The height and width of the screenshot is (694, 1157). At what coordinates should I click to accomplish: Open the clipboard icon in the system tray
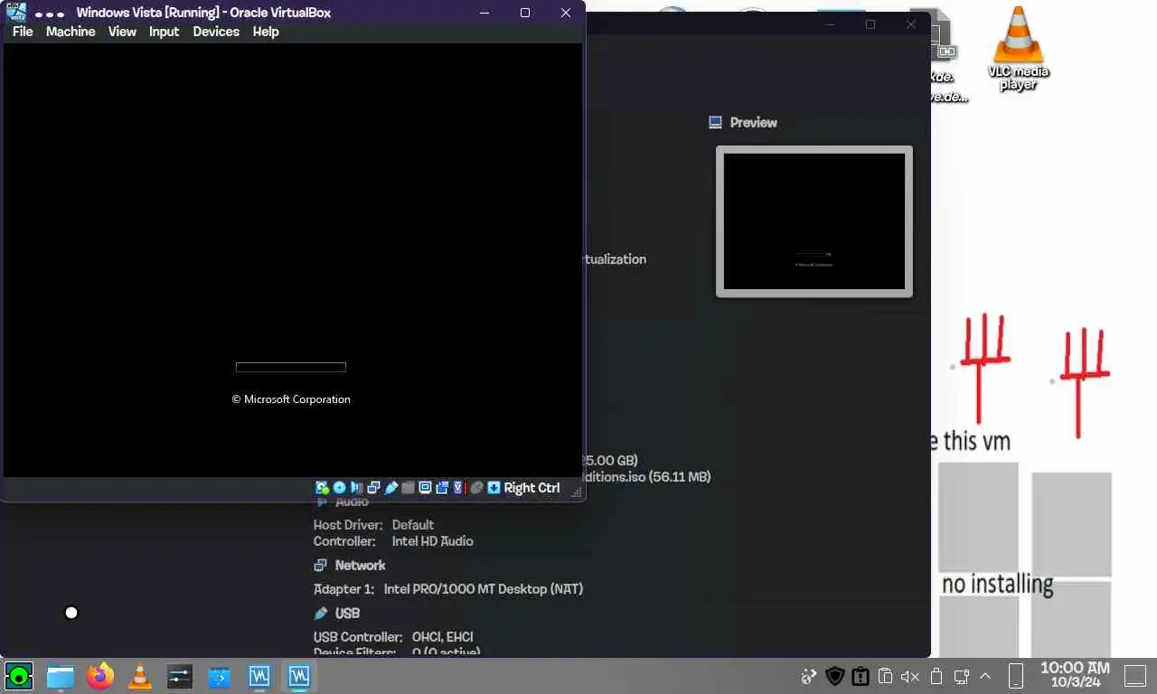885,676
